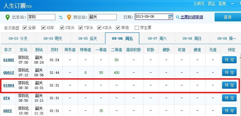241x116 pixels.
Task: Click the 出发站 input field with 深圳
Action: click(x=41, y=17)
